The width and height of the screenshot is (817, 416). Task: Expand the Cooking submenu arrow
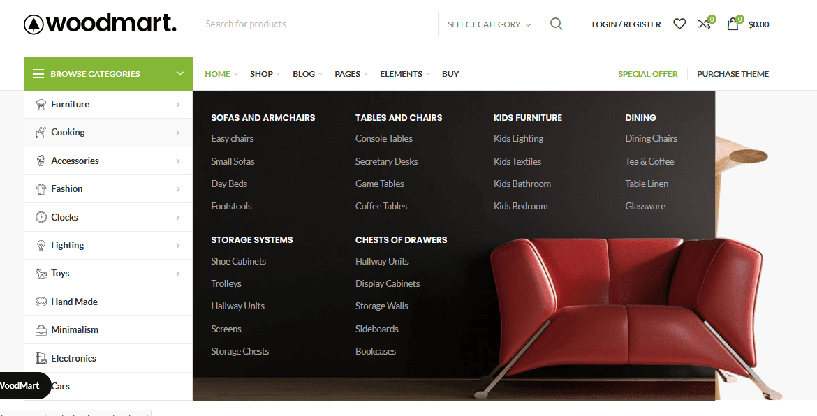(178, 133)
